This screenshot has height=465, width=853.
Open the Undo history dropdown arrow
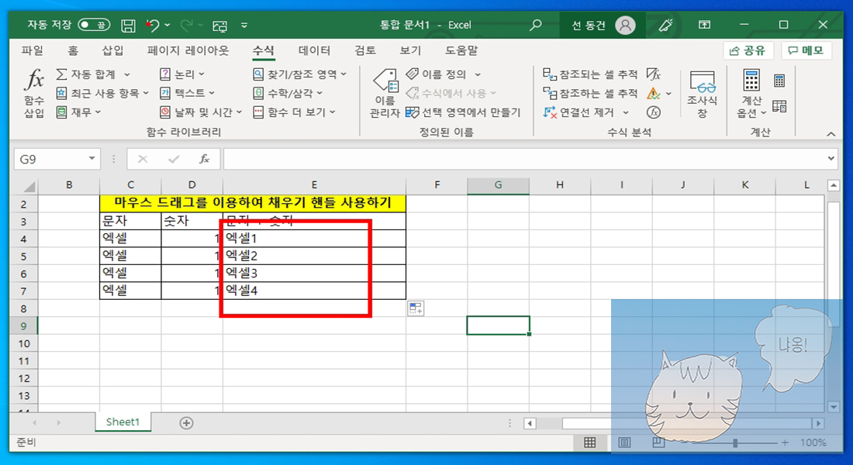[167, 25]
